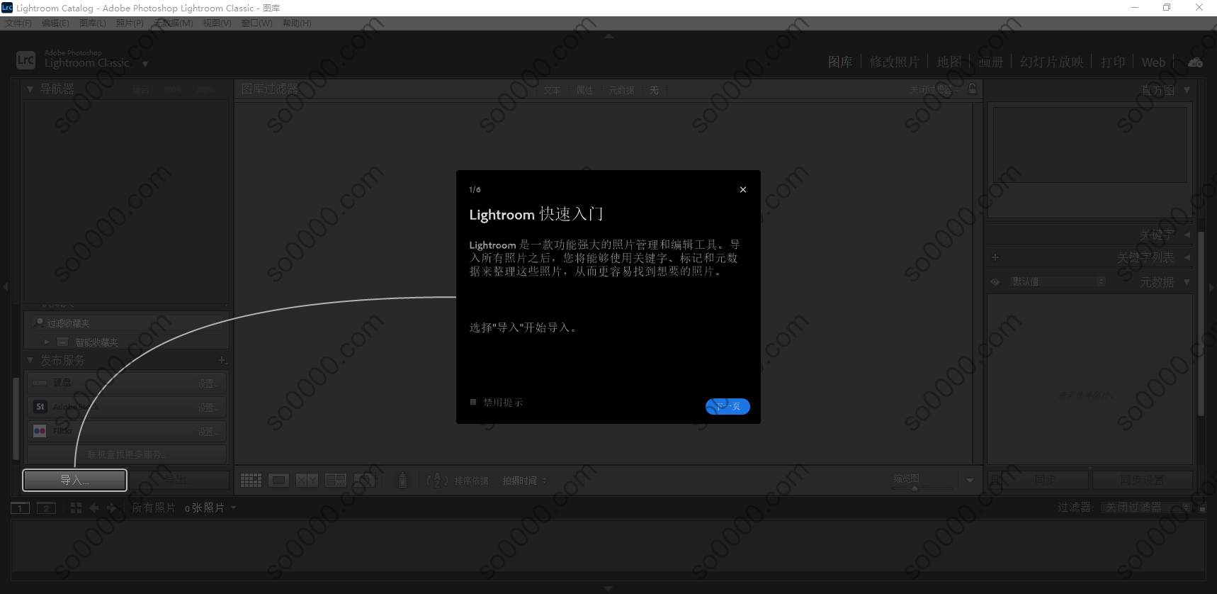
Task: Click the 导入... import button
Action: click(75, 480)
